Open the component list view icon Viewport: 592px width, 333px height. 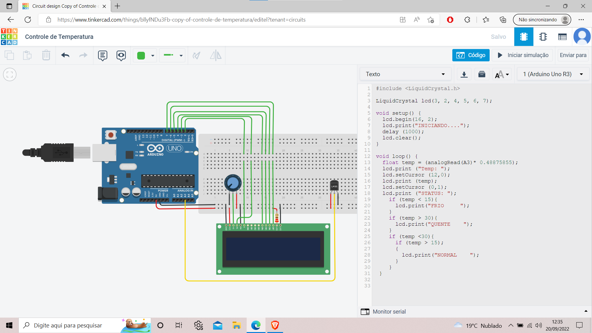[562, 37]
